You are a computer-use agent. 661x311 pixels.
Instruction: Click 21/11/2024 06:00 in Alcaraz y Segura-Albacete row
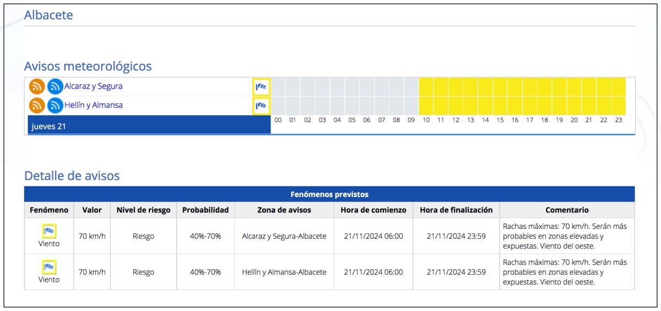point(373,236)
